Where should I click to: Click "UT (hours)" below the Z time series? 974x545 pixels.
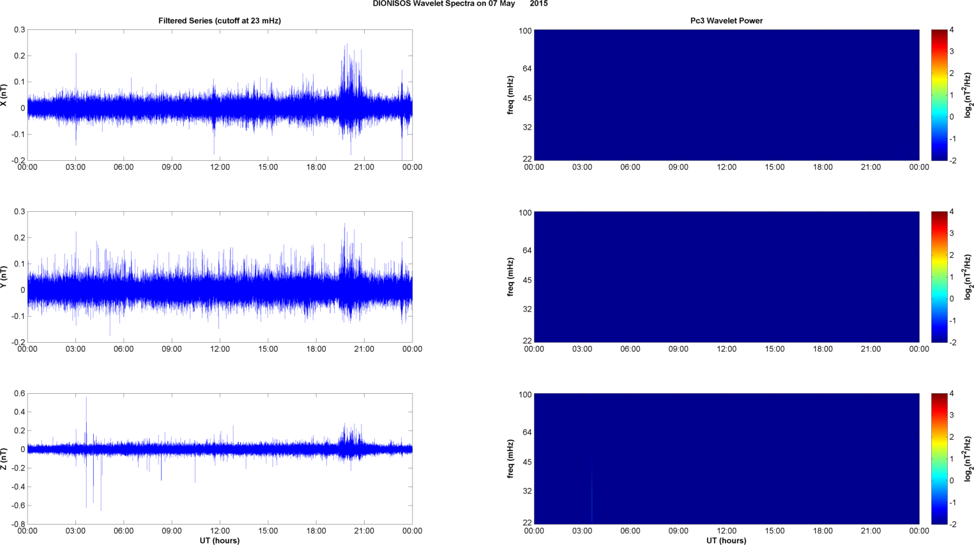tap(220, 541)
